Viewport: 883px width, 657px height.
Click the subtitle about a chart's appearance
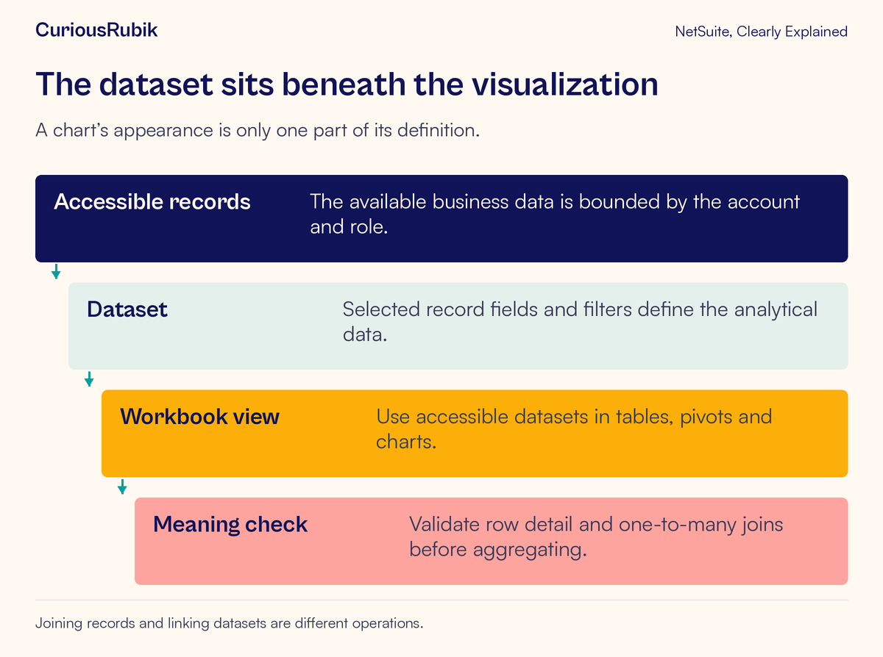coord(258,132)
